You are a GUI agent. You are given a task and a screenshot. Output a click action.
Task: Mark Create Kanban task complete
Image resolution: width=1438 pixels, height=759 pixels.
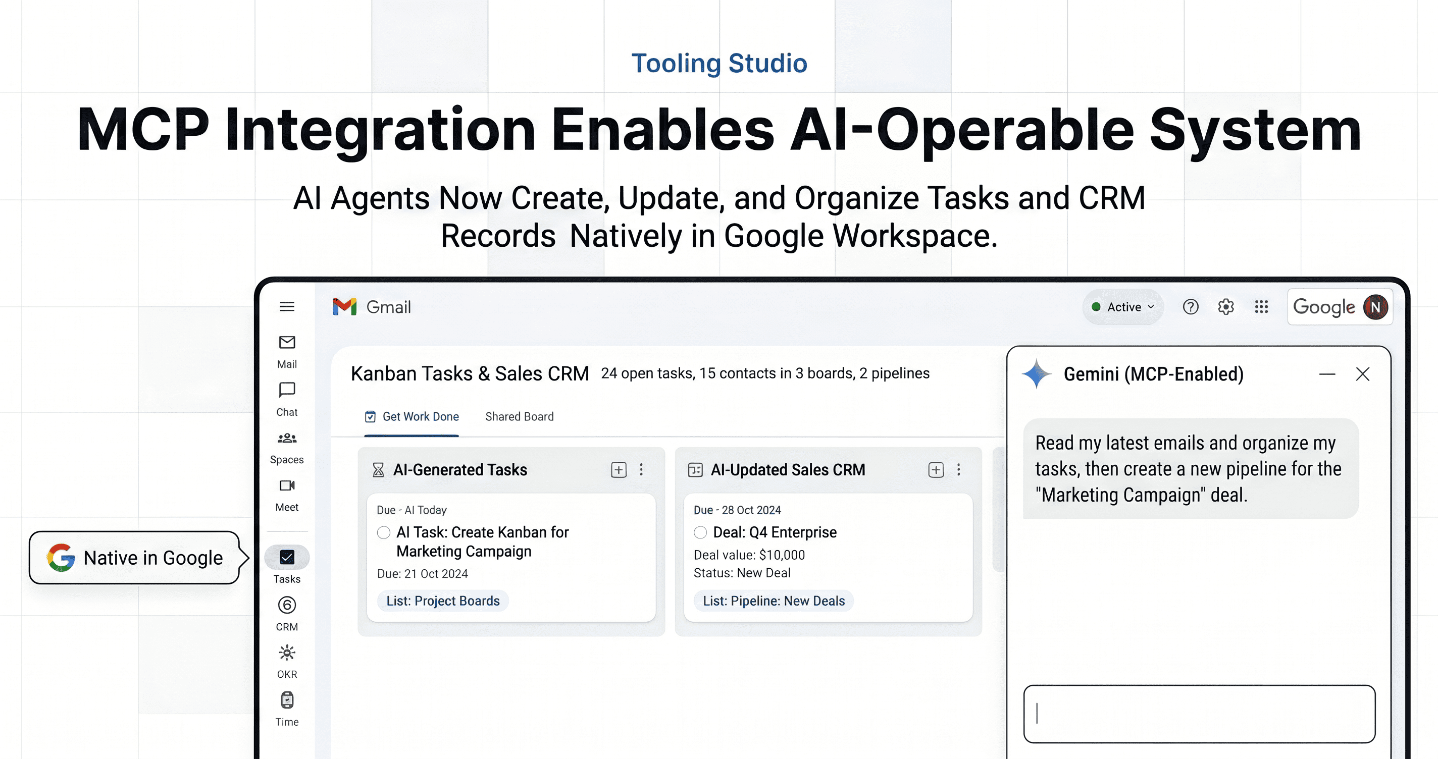click(384, 532)
